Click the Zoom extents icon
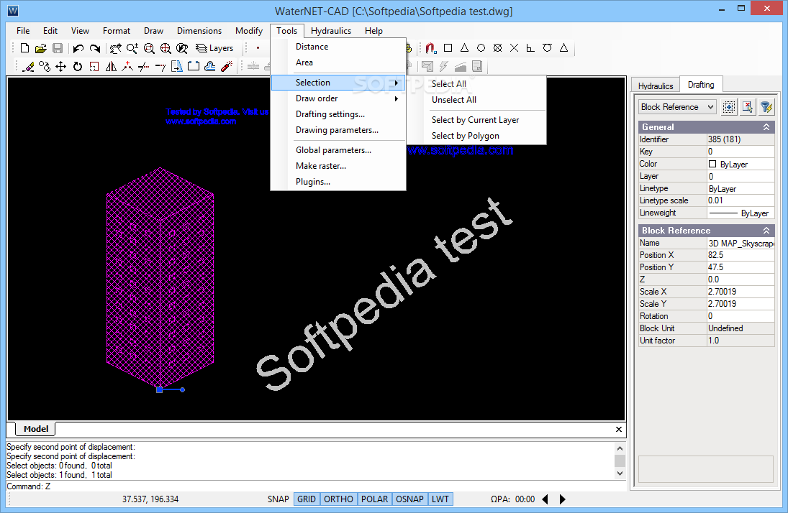Screen dimensions: 788x513 tap(166, 48)
